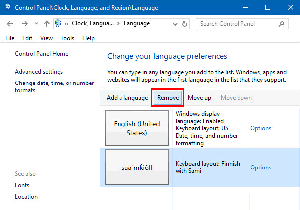Viewport: 300px width, 210px height.
Task: Open the View menu
Action: [x=46, y=38]
